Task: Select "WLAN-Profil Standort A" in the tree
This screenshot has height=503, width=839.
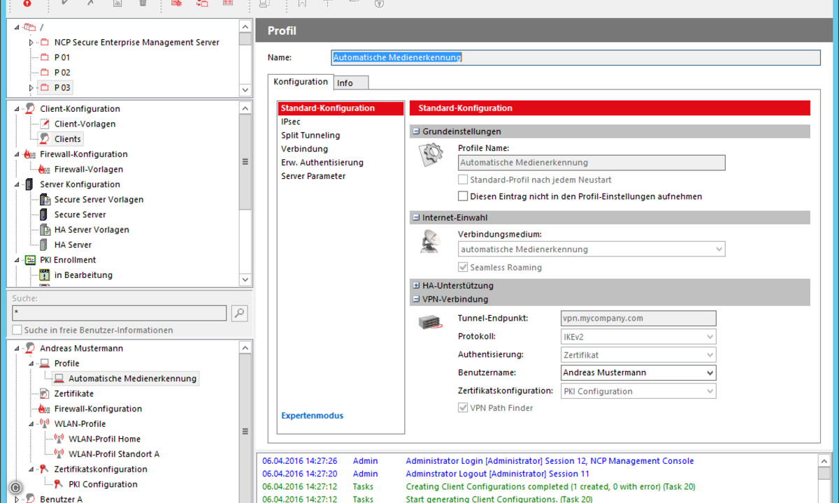Action: click(114, 454)
